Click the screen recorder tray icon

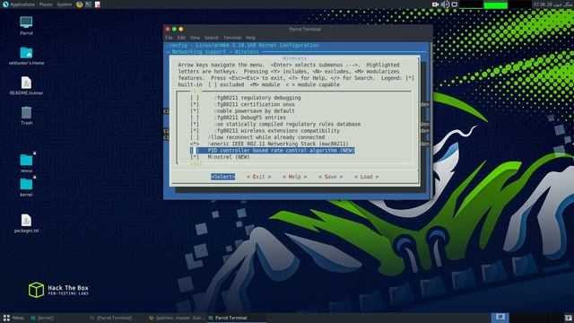click(x=435, y=4)
